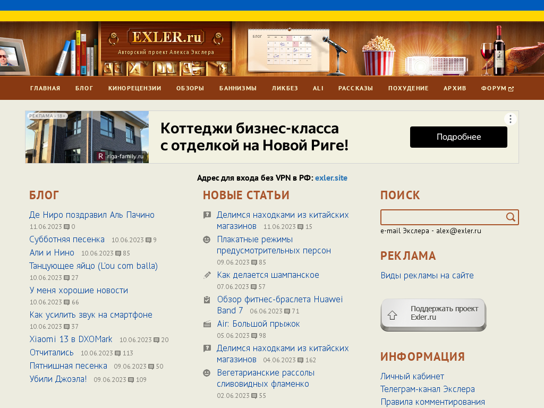Open ГЛАВНАЯ in the navigation menu

pos(45,89)
